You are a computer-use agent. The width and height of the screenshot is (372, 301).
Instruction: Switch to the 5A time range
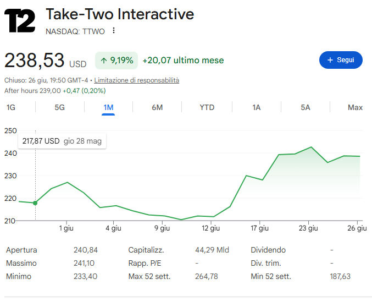(x=306, y=107)
